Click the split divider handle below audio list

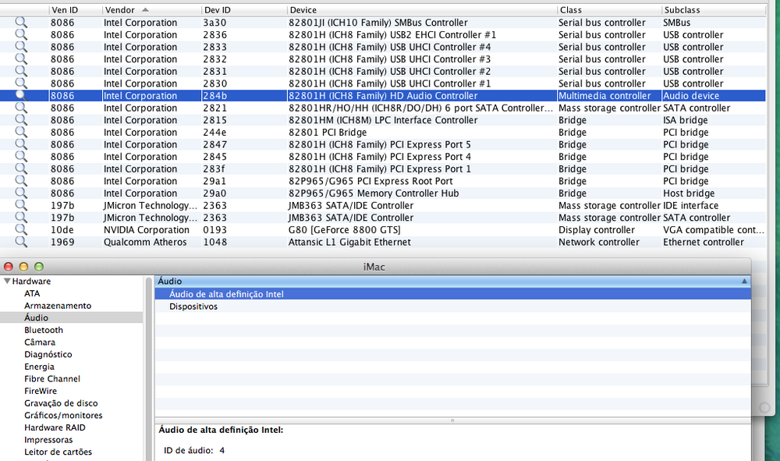[452, 420]
